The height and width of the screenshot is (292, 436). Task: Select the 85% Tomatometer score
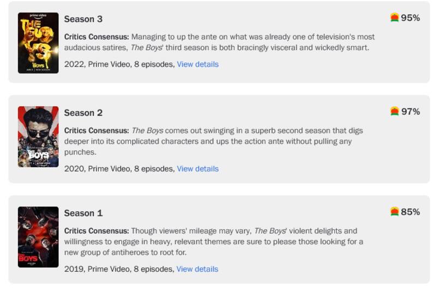410,212
